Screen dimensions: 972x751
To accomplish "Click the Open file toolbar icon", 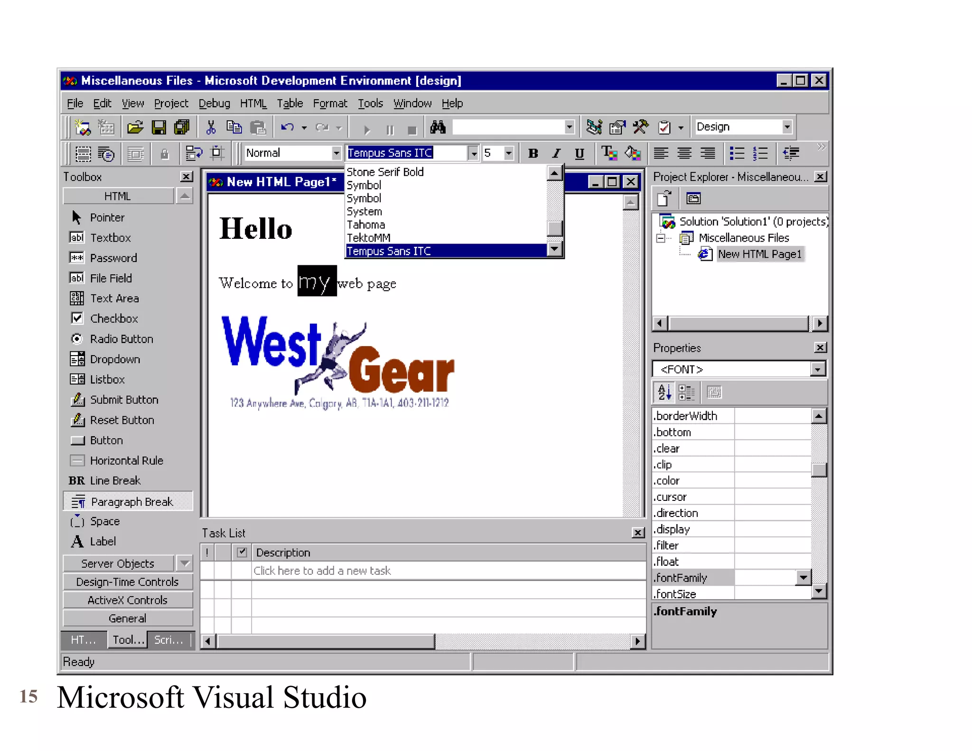I will [x=135, y=127].
